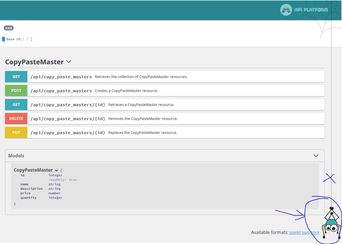The height and width of the screenshot is (244, 342).
Task: Click 'Removes the CopyPasteMaster resource.' description
Action: (143, 119)
